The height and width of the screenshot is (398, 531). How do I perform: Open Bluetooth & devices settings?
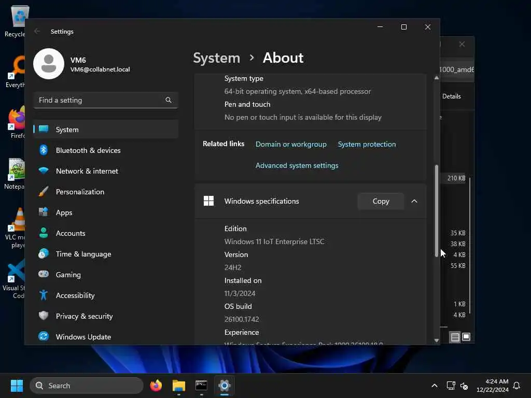[x=106, y=150]
